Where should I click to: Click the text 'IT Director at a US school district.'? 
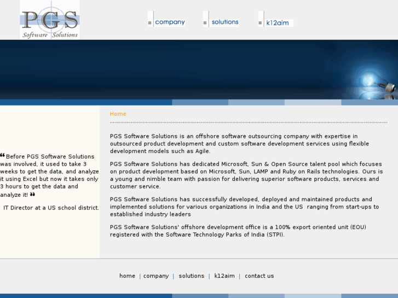pos(51,208)
